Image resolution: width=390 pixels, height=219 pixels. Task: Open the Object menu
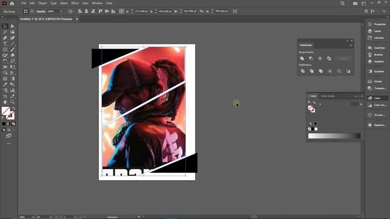pyautogui.click(x=43, y=3)
